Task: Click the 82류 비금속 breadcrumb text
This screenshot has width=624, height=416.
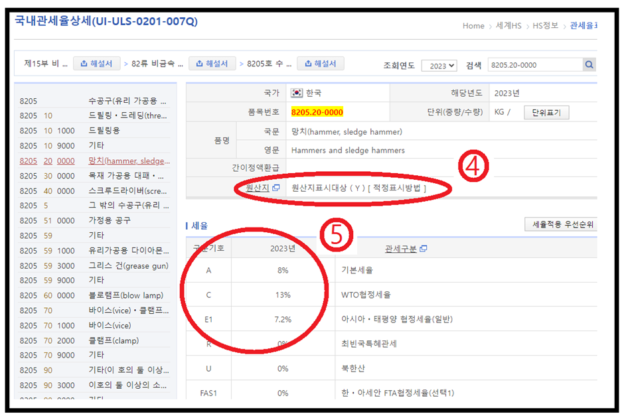Action: coord(157,64)
